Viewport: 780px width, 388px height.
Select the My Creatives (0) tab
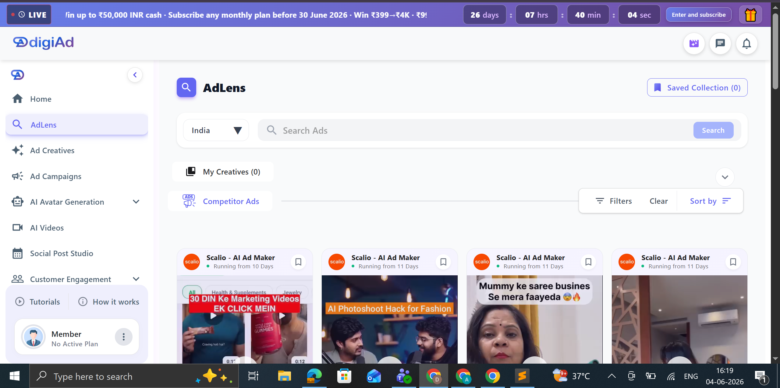click(x=223, y=172)
